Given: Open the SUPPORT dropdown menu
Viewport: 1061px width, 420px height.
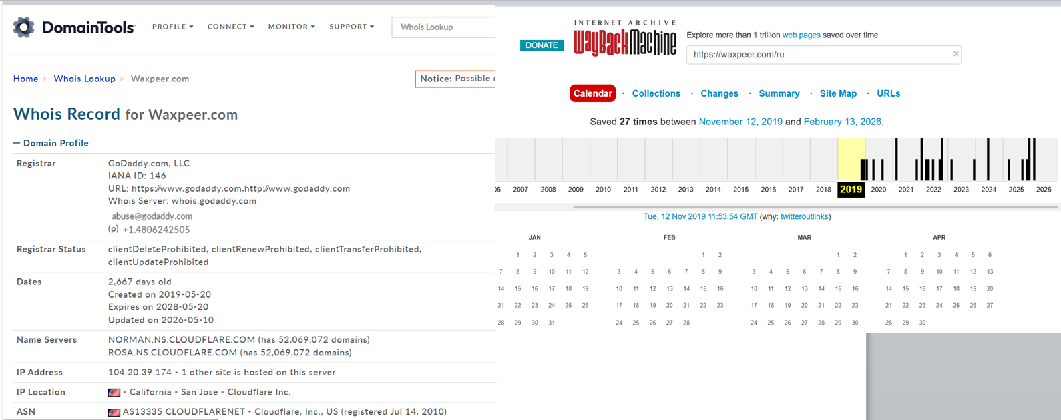Looking at the screenshot, I should 351,27.
